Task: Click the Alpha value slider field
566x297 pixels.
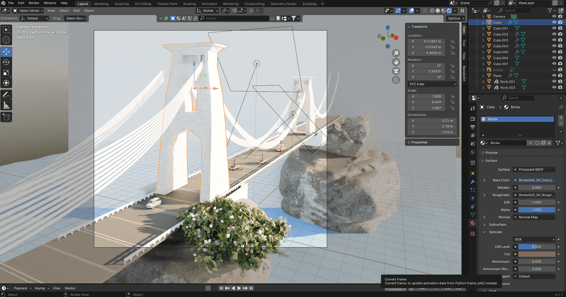Action: coord(536,210)
